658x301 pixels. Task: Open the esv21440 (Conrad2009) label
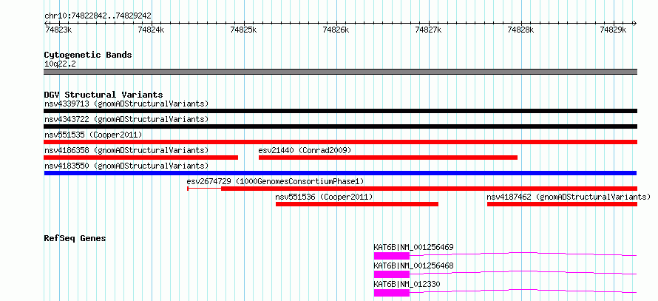click(305, 150)
